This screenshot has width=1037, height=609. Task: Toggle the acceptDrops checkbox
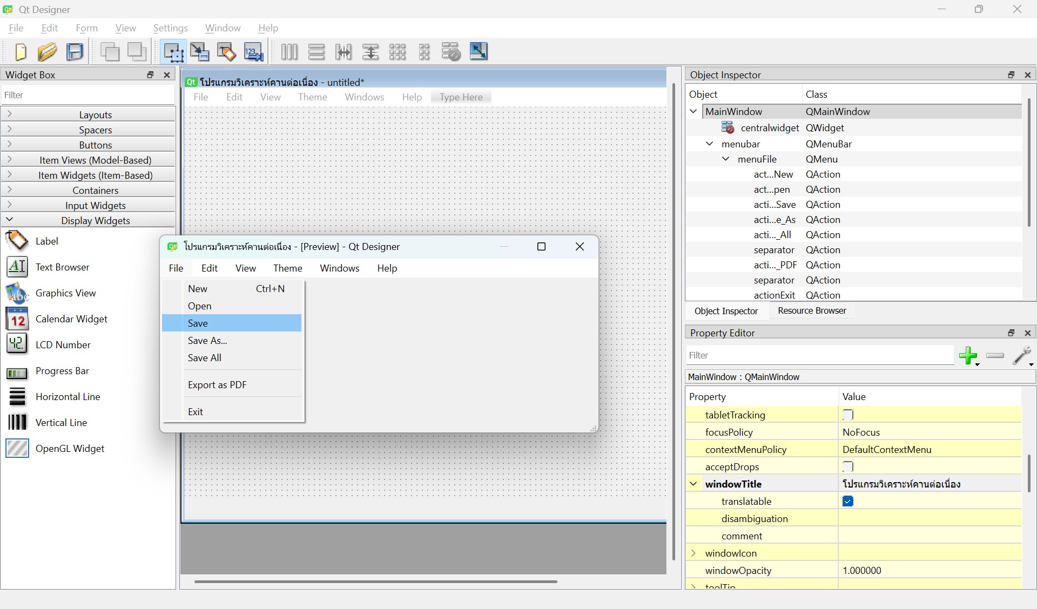848,467
